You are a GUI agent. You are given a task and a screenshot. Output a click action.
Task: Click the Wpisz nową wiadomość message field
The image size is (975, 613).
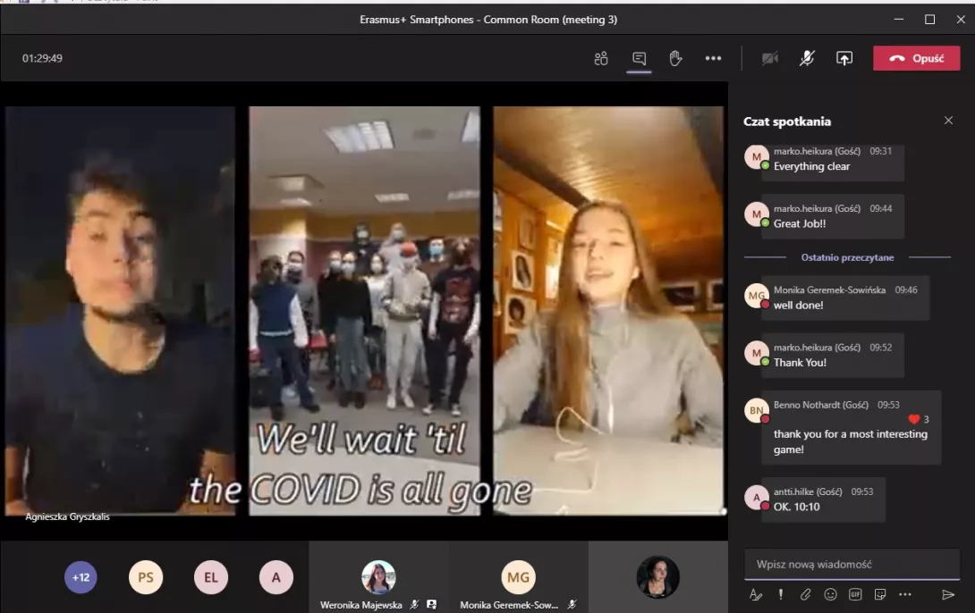click(x=850, y=564)
